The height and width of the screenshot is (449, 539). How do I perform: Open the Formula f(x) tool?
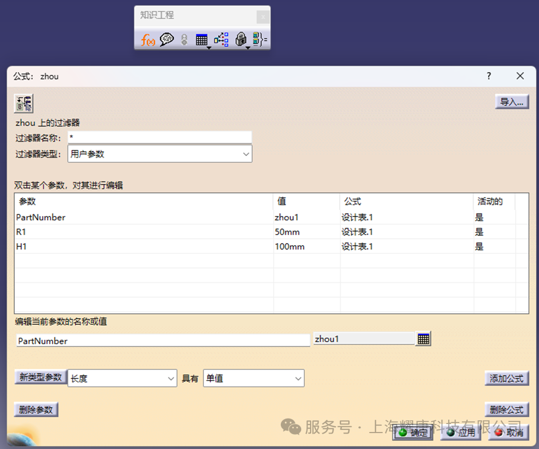click(x=148, y=40)
